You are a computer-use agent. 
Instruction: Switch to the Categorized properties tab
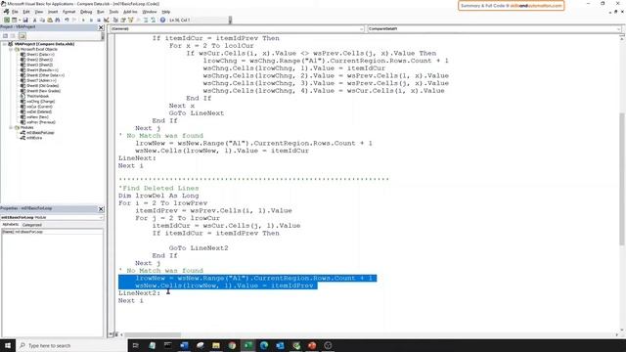pyautogui.click(x=32, y=225)
